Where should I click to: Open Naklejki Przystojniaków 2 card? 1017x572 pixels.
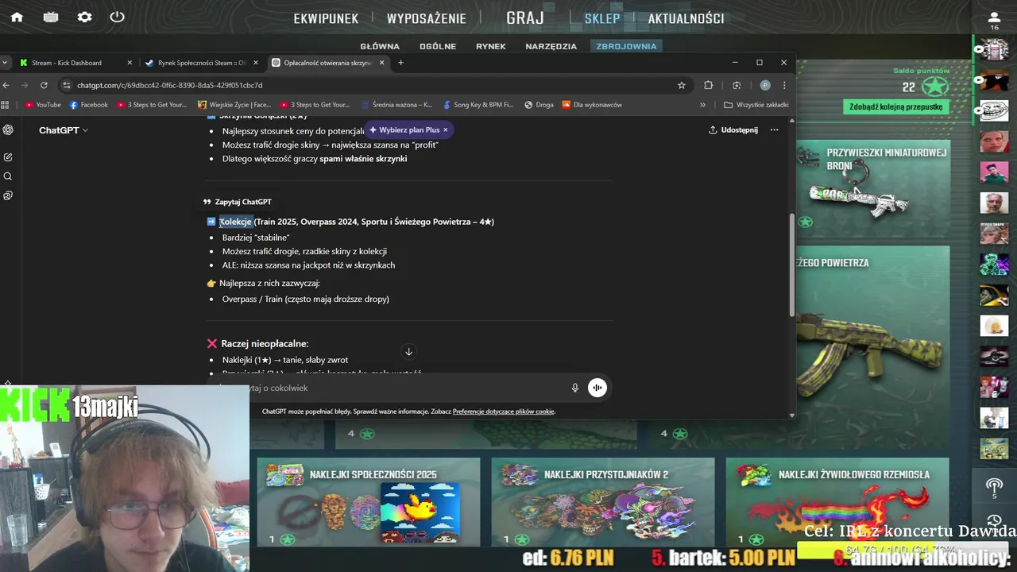(x=602, y=500)
